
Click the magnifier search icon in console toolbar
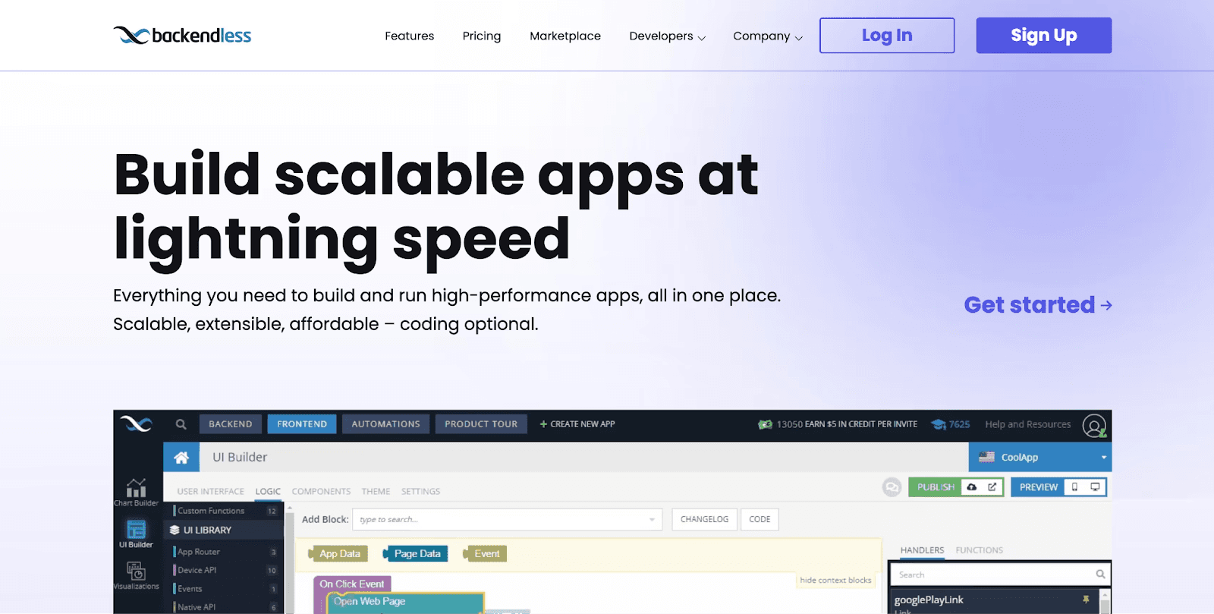(x=181, y=424)
